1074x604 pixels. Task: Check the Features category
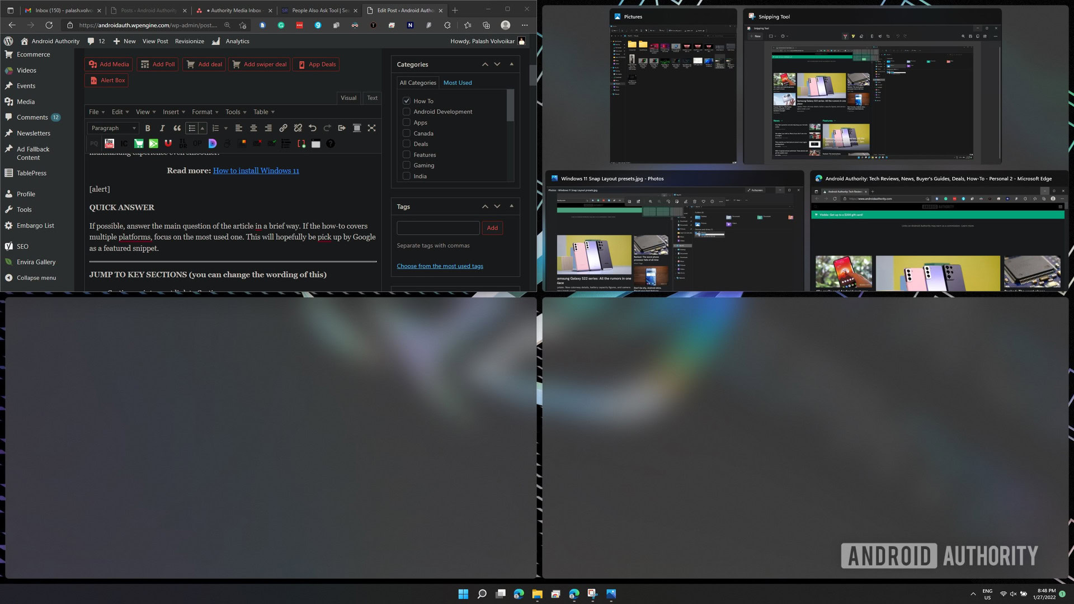click(x=407, y=154)
